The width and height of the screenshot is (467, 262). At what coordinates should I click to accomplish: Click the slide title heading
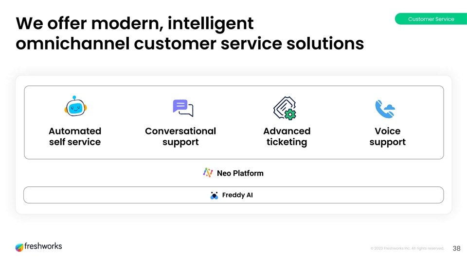[190, 33]
